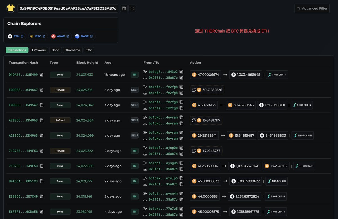Open block height 24,033,633
The image size is (338, 219).
84,75
